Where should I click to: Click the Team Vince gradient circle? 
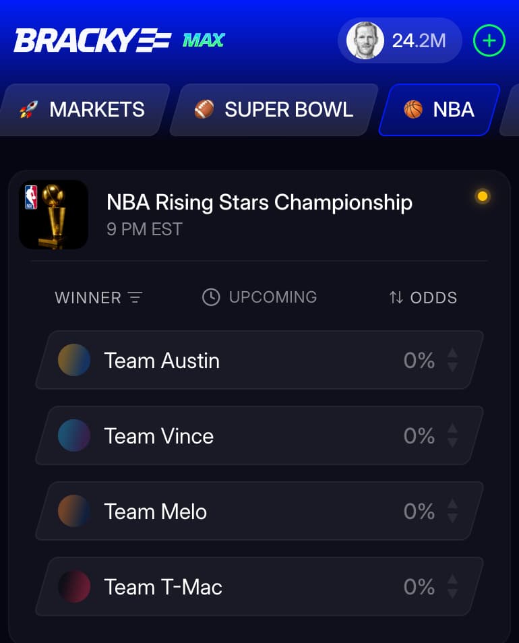74,435
